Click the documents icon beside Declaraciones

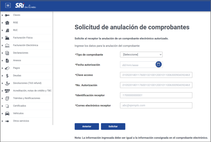(7, 53)
